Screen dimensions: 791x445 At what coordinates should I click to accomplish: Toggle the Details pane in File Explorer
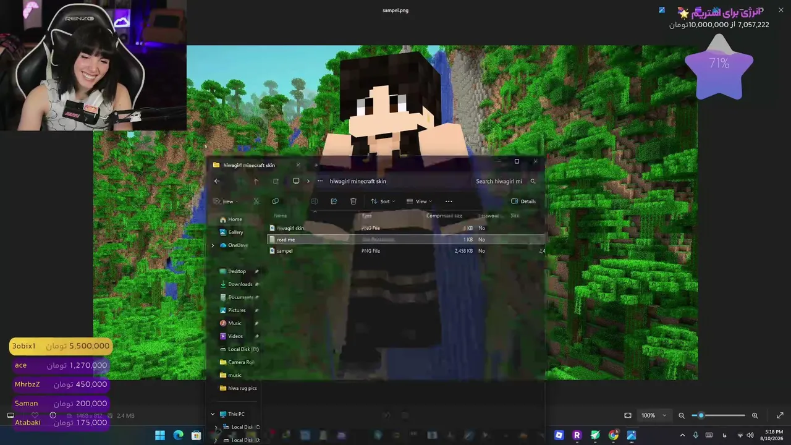point(523,201)
